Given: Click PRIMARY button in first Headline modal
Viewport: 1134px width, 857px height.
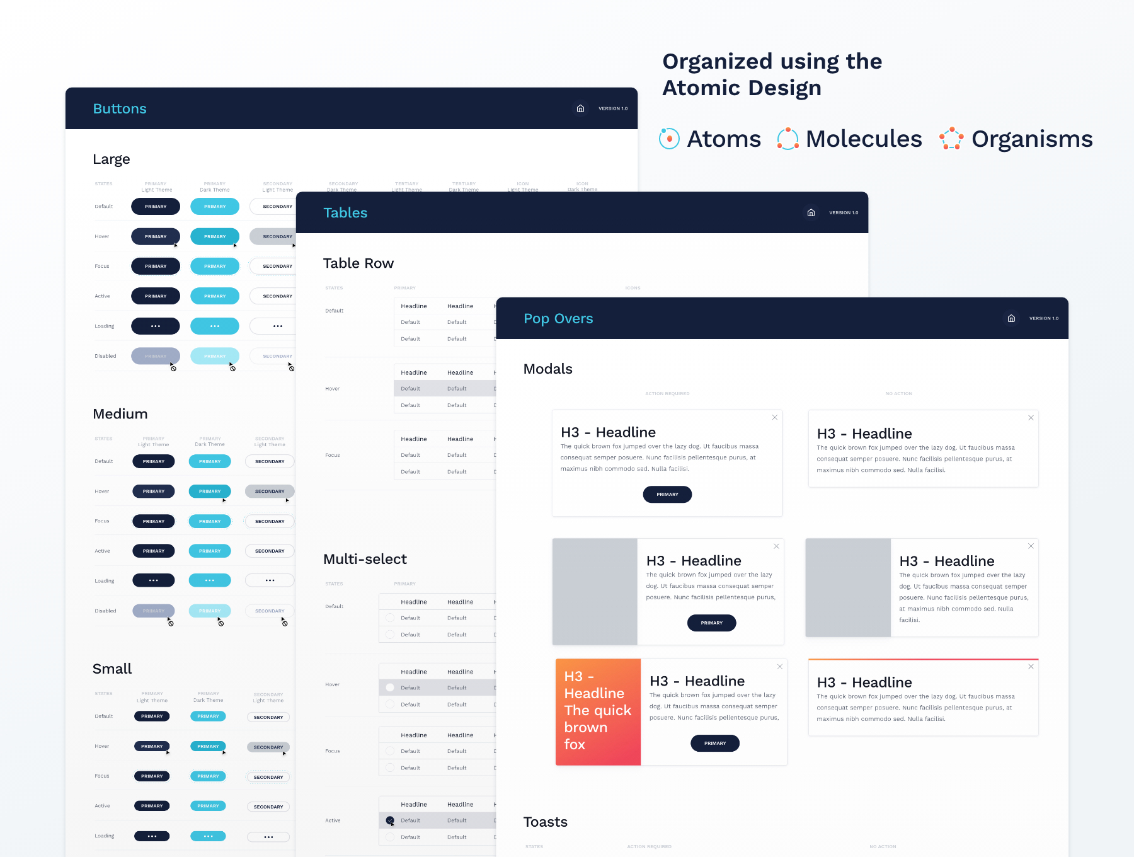Looking at the screenshot, I should click(x=667, y=495).
